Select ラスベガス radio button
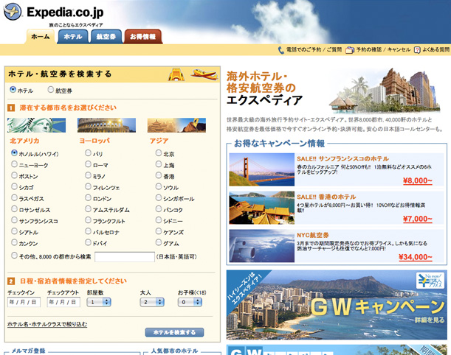The height and width of the screenshot is (355, 451). [x=14, y=197]
